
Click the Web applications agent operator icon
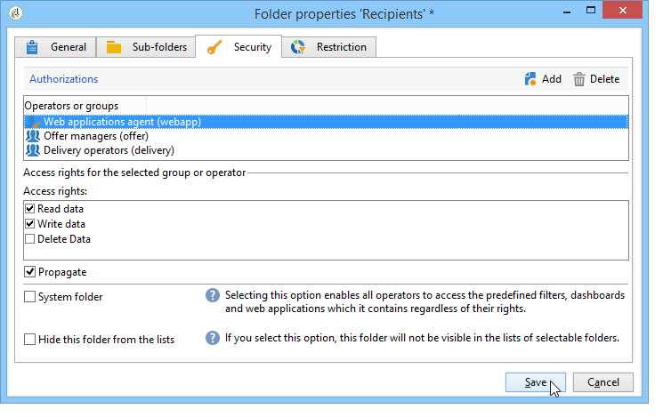33,122
